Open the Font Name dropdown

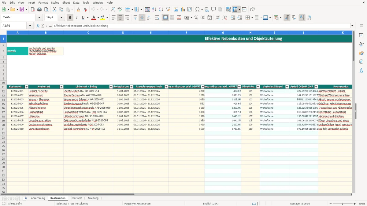[x=39, y=18]
